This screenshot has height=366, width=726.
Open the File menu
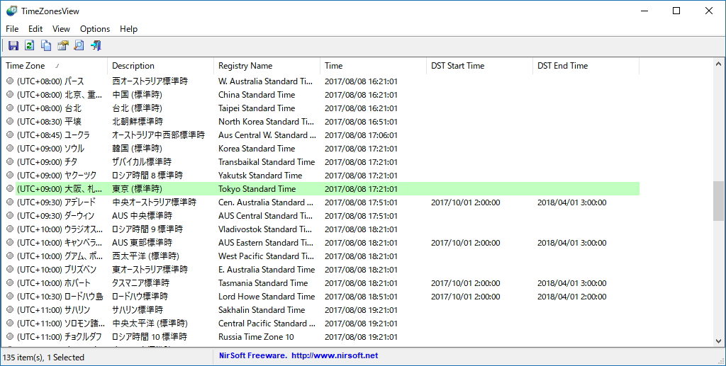click(12, 28)
